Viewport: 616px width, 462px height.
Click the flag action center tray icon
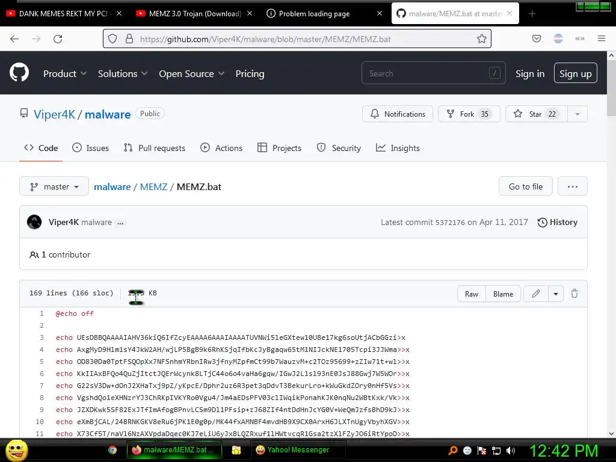coord(482,451)
